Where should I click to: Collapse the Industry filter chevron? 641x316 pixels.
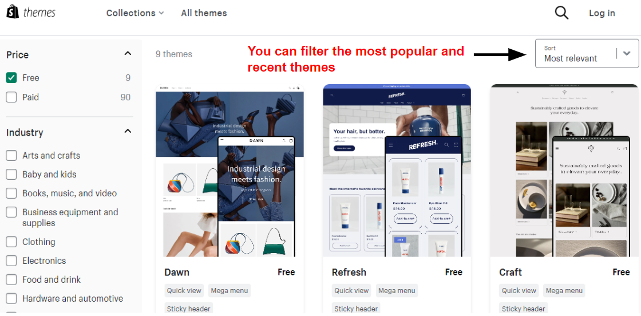coord(128,131)
